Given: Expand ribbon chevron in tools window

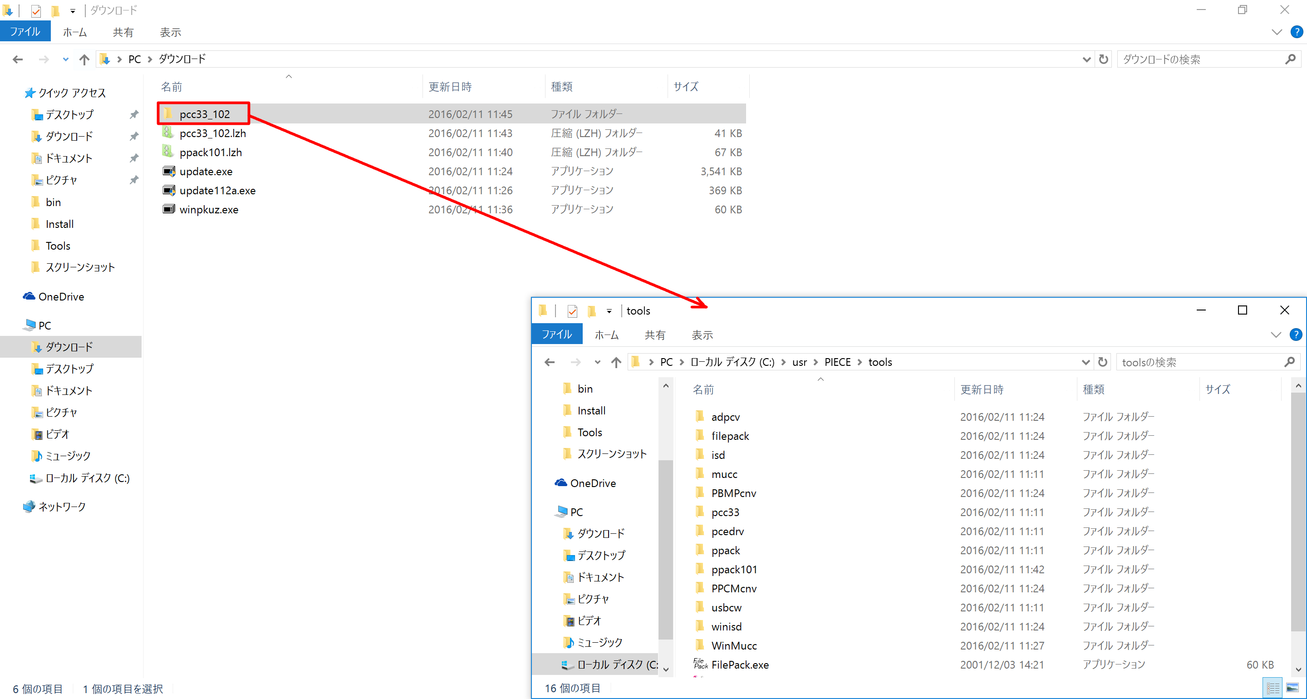Looking at the screenshot, I should point(1276,335).
